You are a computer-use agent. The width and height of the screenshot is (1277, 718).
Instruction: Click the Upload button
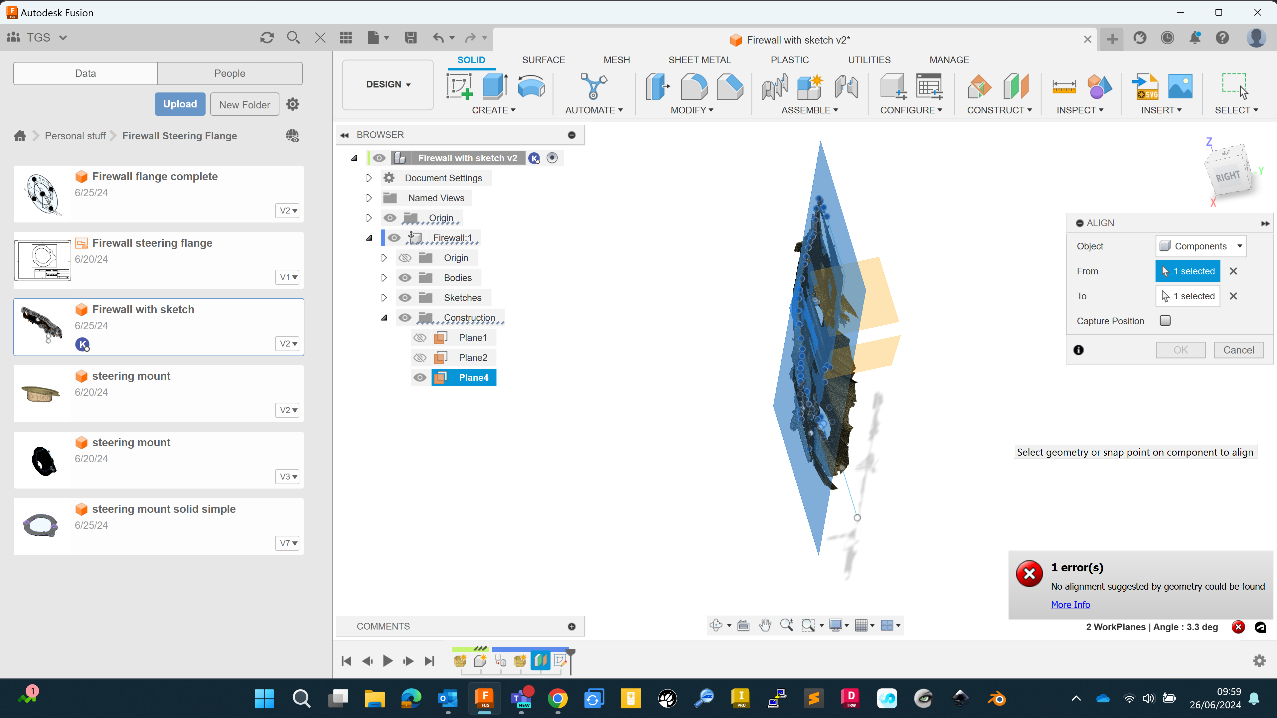coord(180,104)
